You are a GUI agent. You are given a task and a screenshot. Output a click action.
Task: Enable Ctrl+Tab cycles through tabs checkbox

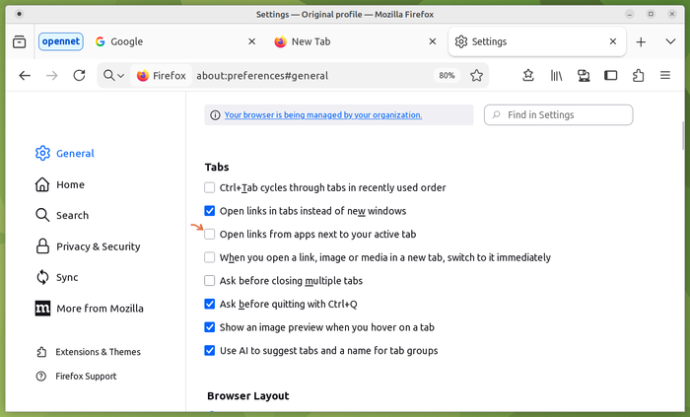pos(209,187)
